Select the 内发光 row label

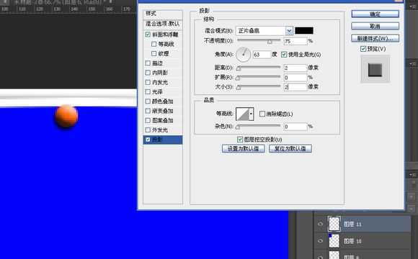(x=160, y=83)
